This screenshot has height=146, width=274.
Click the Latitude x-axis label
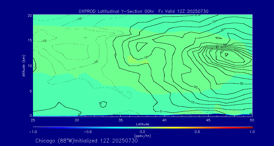[142, 124]
